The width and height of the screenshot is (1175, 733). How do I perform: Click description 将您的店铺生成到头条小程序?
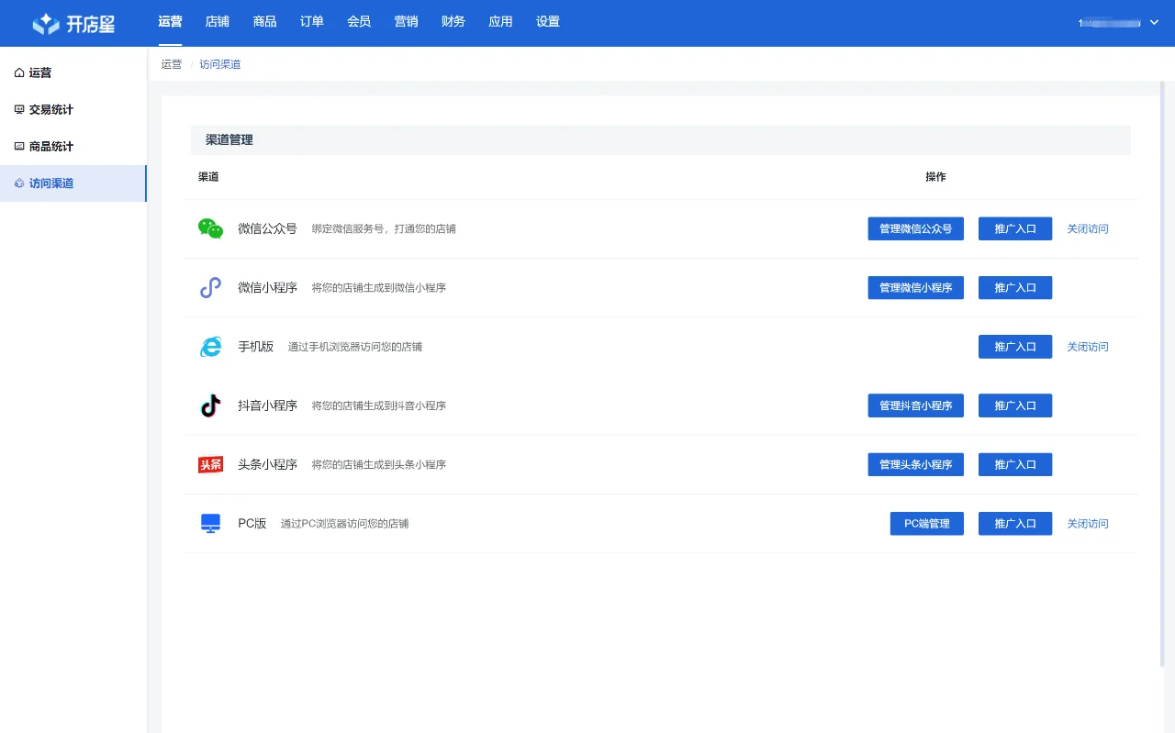click(378, 464)
